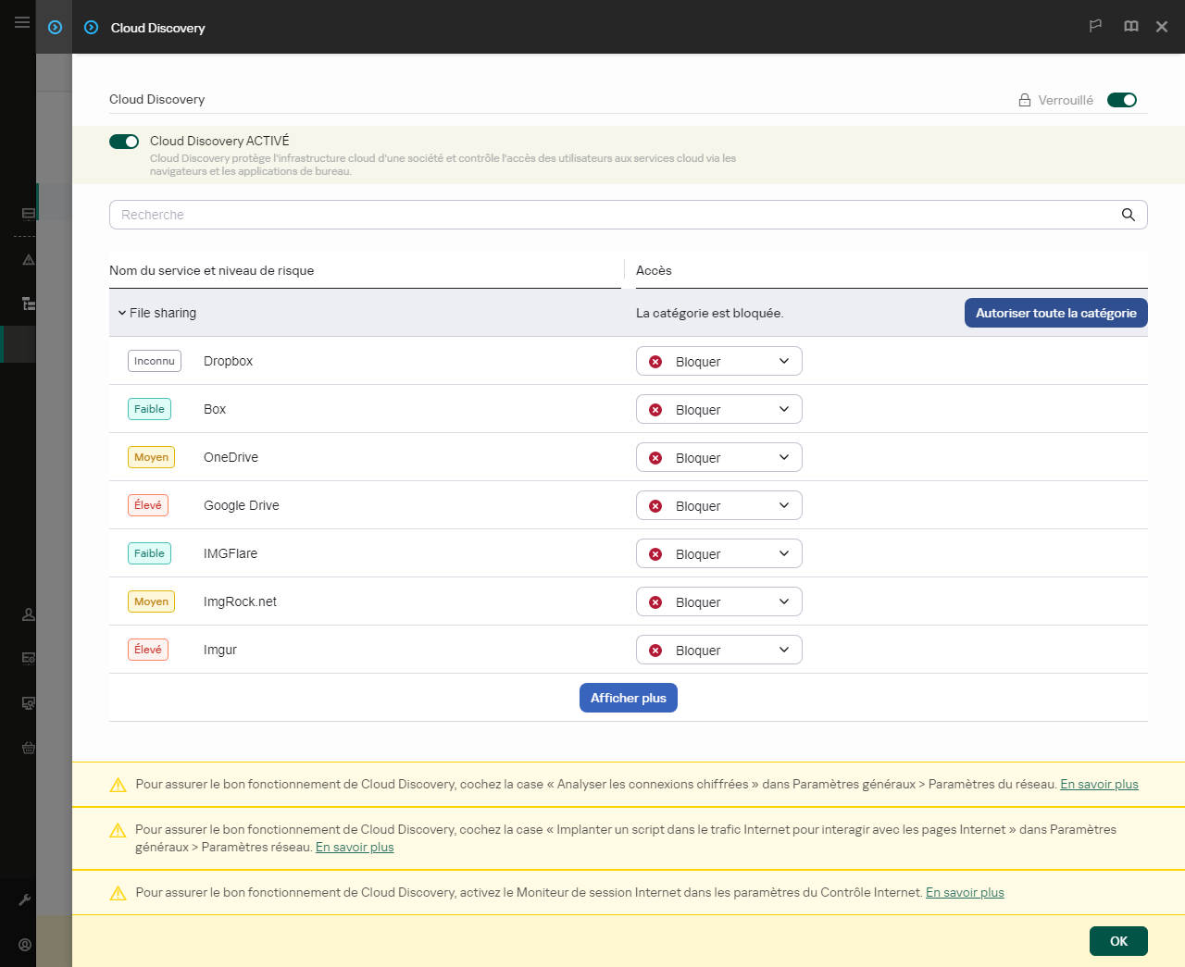Collapse the File sharing category
This screenshot has height=967, width=1185.
[x=121, y=313]
